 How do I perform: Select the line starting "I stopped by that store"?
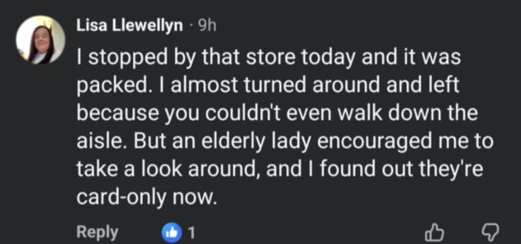coord(268,58)
